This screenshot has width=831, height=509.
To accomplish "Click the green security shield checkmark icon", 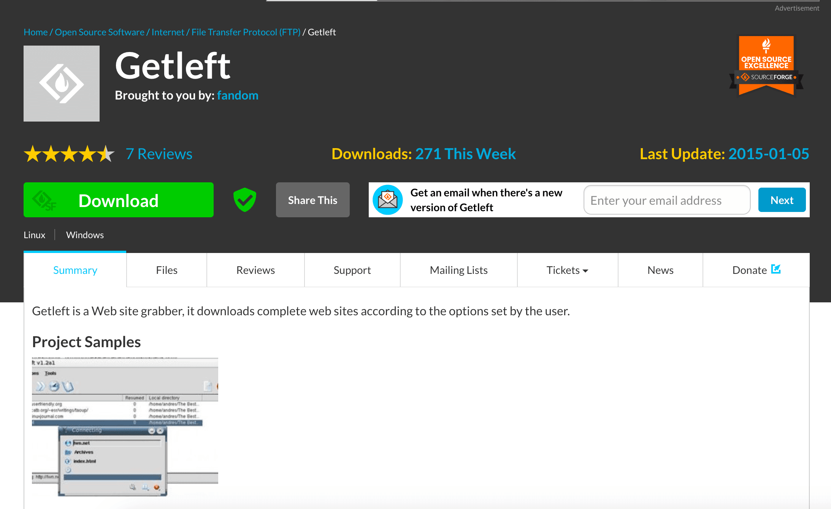I will tap(245, 200).
